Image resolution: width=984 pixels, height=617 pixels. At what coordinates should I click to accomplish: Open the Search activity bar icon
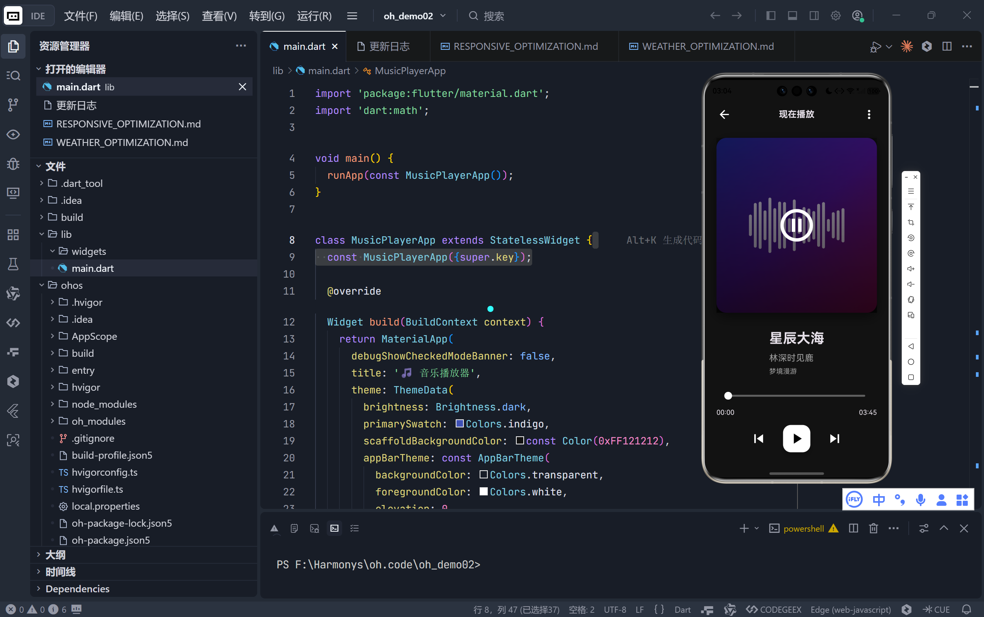[13, 76]
